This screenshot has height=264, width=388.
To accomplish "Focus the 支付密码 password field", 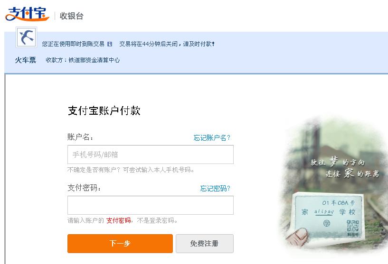I will 151,205.
